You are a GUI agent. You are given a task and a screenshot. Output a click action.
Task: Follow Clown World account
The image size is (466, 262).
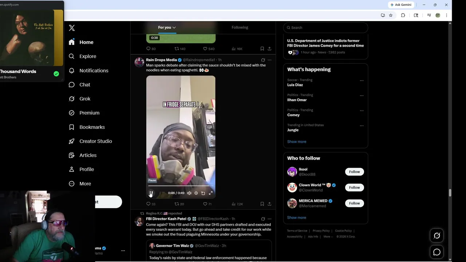(354, 187)
